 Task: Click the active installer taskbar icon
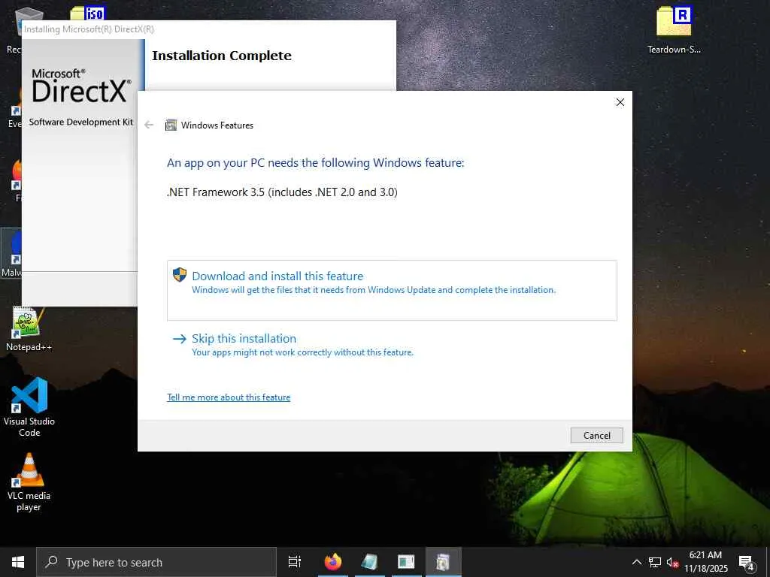pyautogui.click(x=443, y=562)
